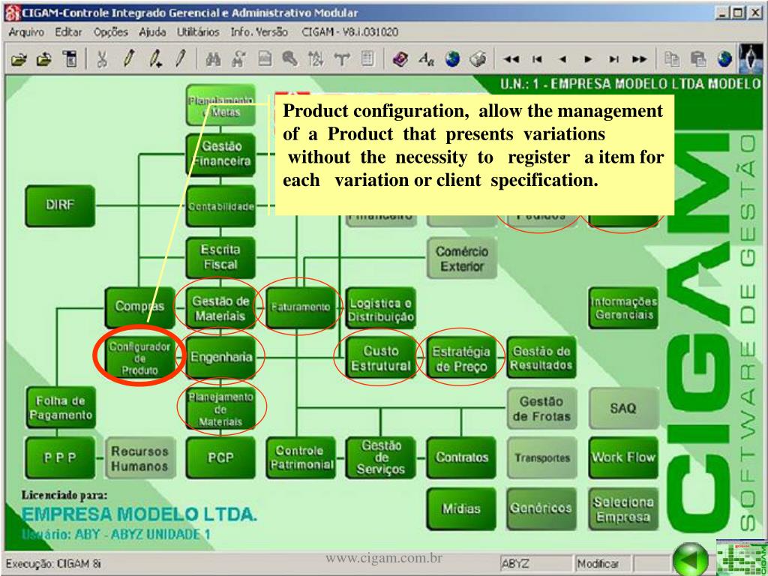Image resolution: width=768 pixels, height=576 pixels.
Task: Click the binoculars icon with the curved arrow
Action: click(x=240, y=59)
